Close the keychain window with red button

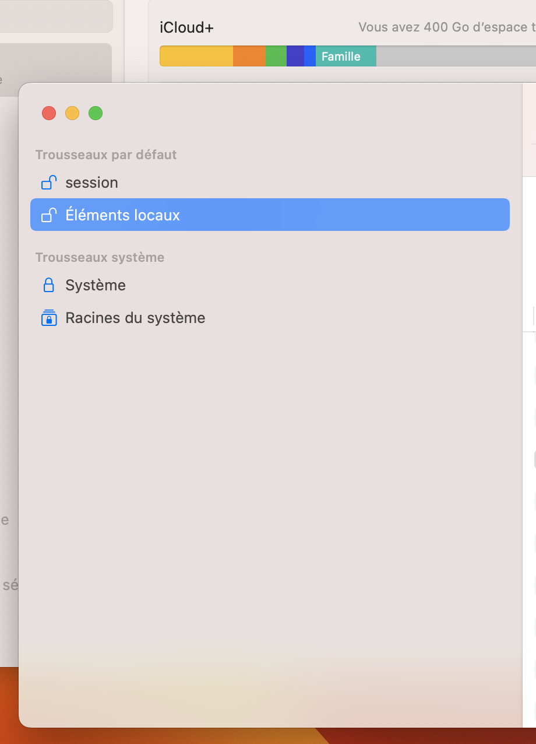coord(49,113)
